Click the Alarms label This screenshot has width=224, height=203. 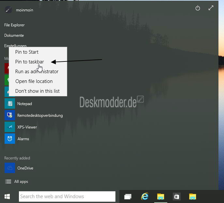point(23,139)
